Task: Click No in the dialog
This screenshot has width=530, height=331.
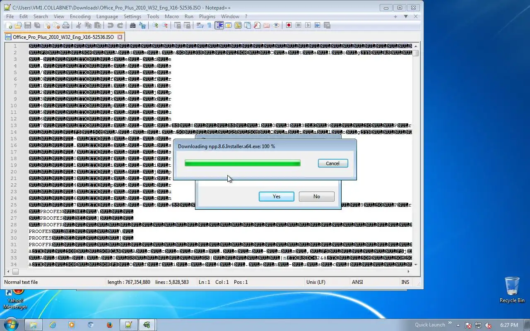Action: [x=317, y=197]
